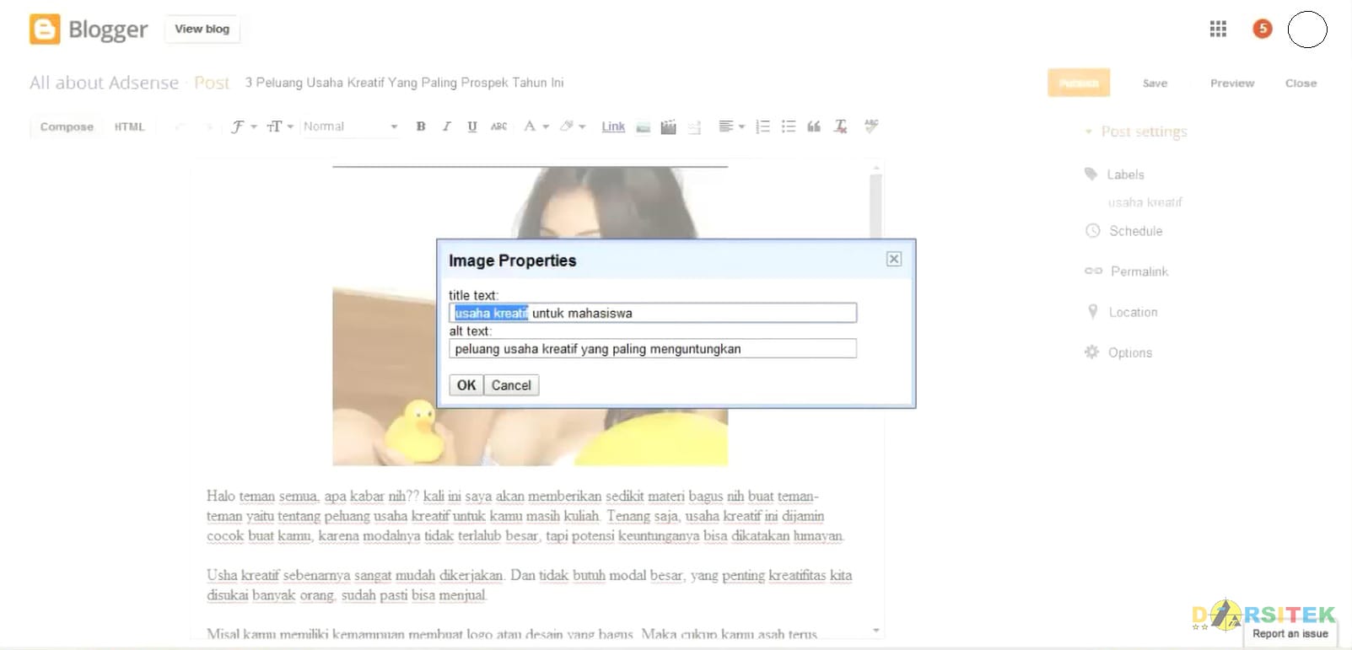1352x650 pixels.
Task: Open the notifications badge showing 5
Action: (x=1263, y=30)
